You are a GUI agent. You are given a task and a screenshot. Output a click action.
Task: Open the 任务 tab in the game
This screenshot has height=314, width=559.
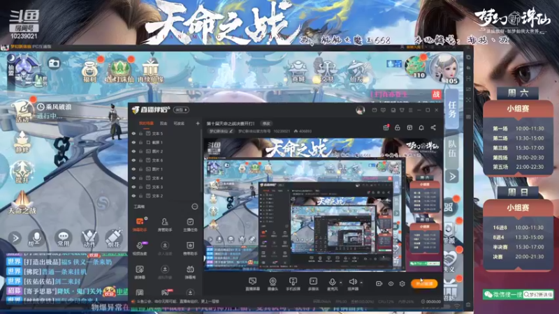pyautogui.click(x=452, y=110)
